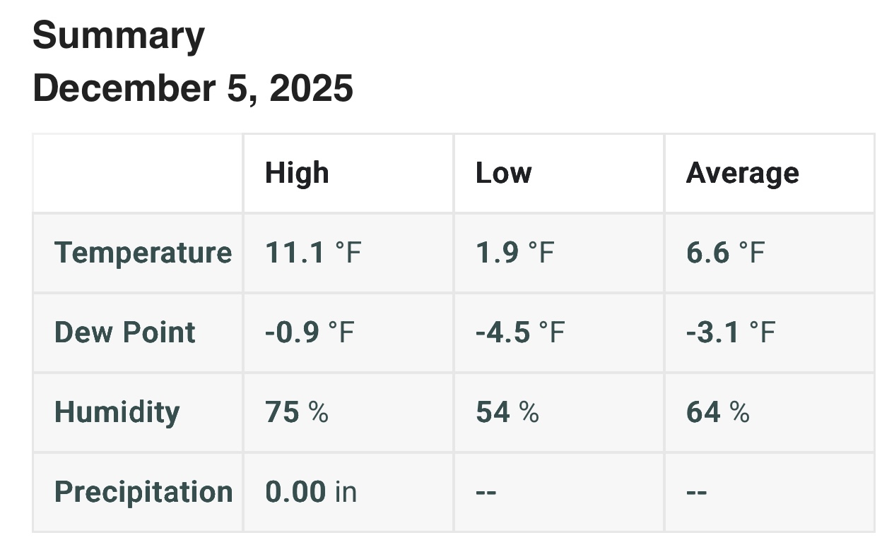Select the Dew Point row label
882x547 pixels.
pyautogui.click(x=125, y=332)
